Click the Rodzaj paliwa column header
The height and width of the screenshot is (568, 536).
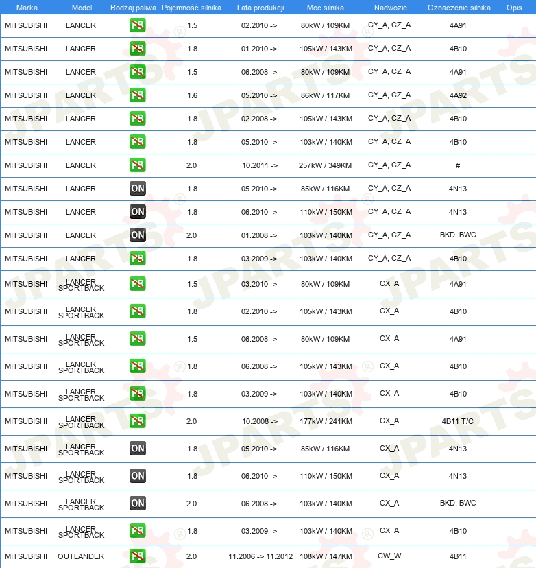133,8
